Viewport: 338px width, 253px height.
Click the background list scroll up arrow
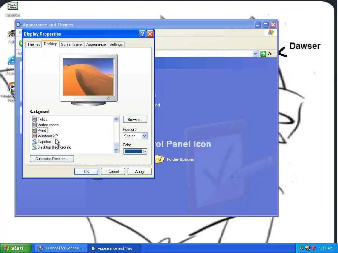pos(116,119)
